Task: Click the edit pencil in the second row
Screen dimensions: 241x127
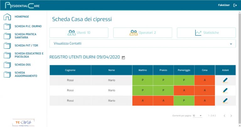Action: (x=225, y=90)
